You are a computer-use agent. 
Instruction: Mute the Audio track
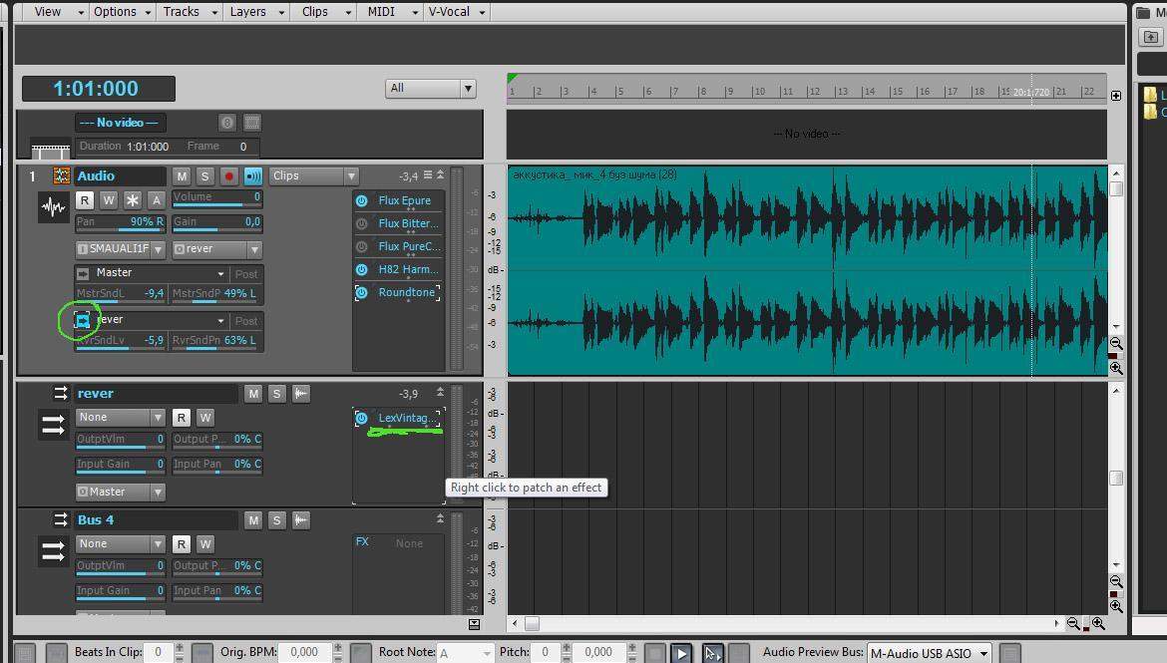pos(182,176)
